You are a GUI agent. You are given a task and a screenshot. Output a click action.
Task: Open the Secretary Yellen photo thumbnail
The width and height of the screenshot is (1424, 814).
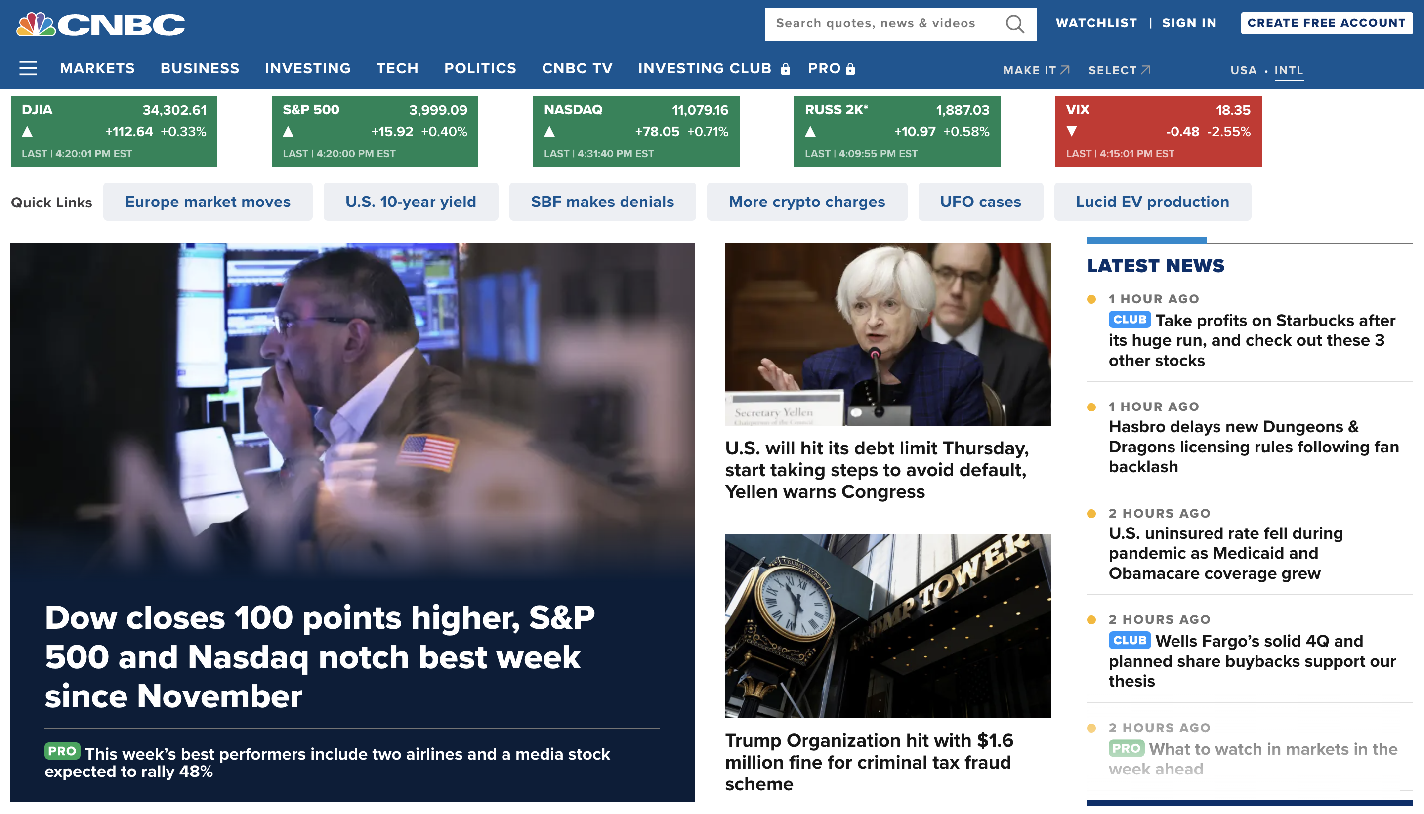[887, 334]
